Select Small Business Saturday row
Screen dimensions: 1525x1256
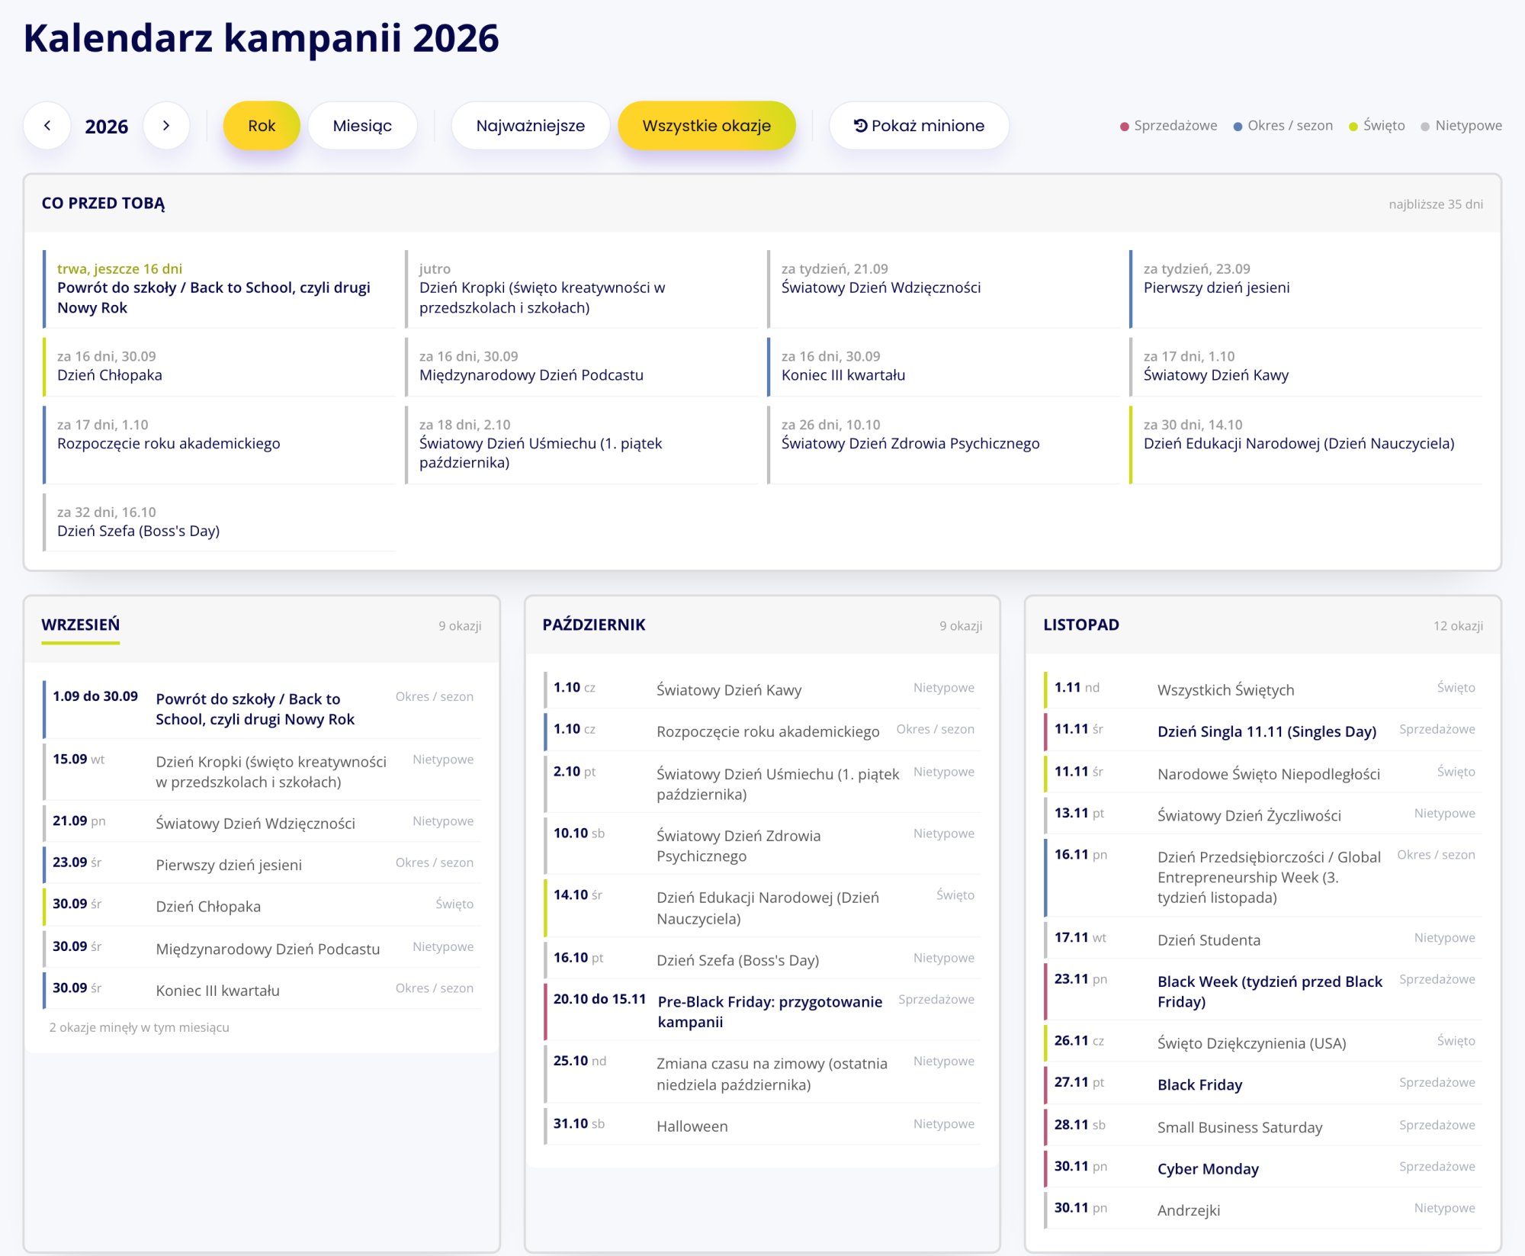click(1263, 1126)
